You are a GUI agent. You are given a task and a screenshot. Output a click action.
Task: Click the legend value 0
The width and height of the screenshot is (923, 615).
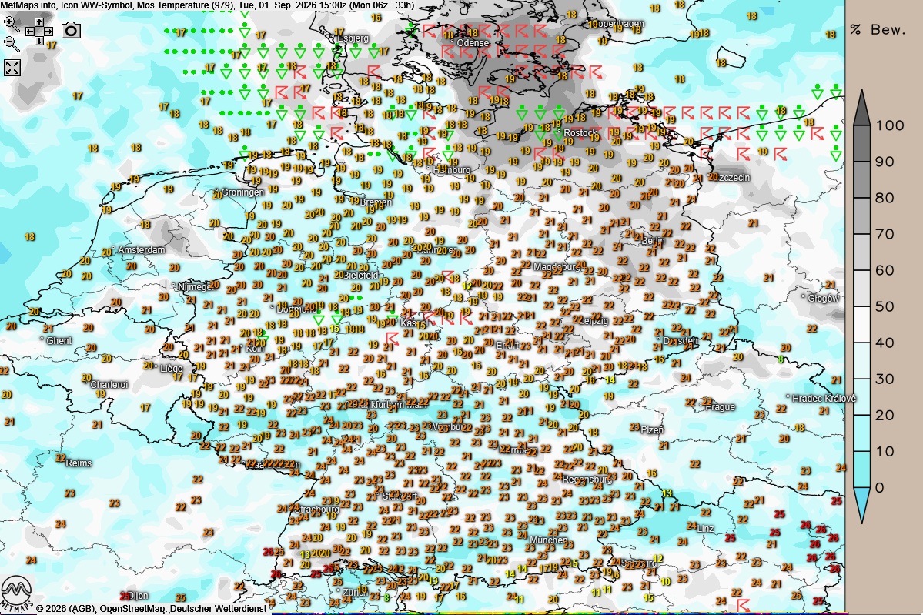879,488
